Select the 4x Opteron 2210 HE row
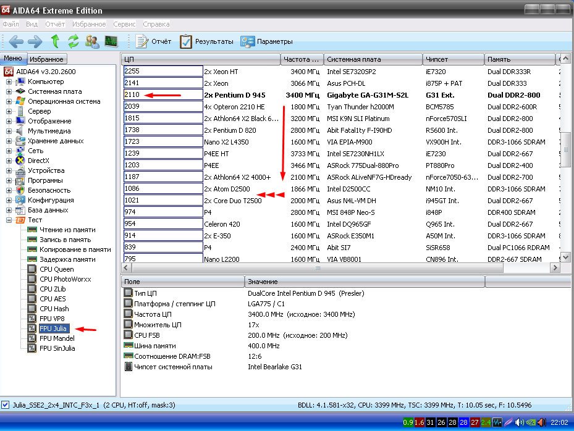The width and height of the screenshot is (574, 431). (340, 107)
